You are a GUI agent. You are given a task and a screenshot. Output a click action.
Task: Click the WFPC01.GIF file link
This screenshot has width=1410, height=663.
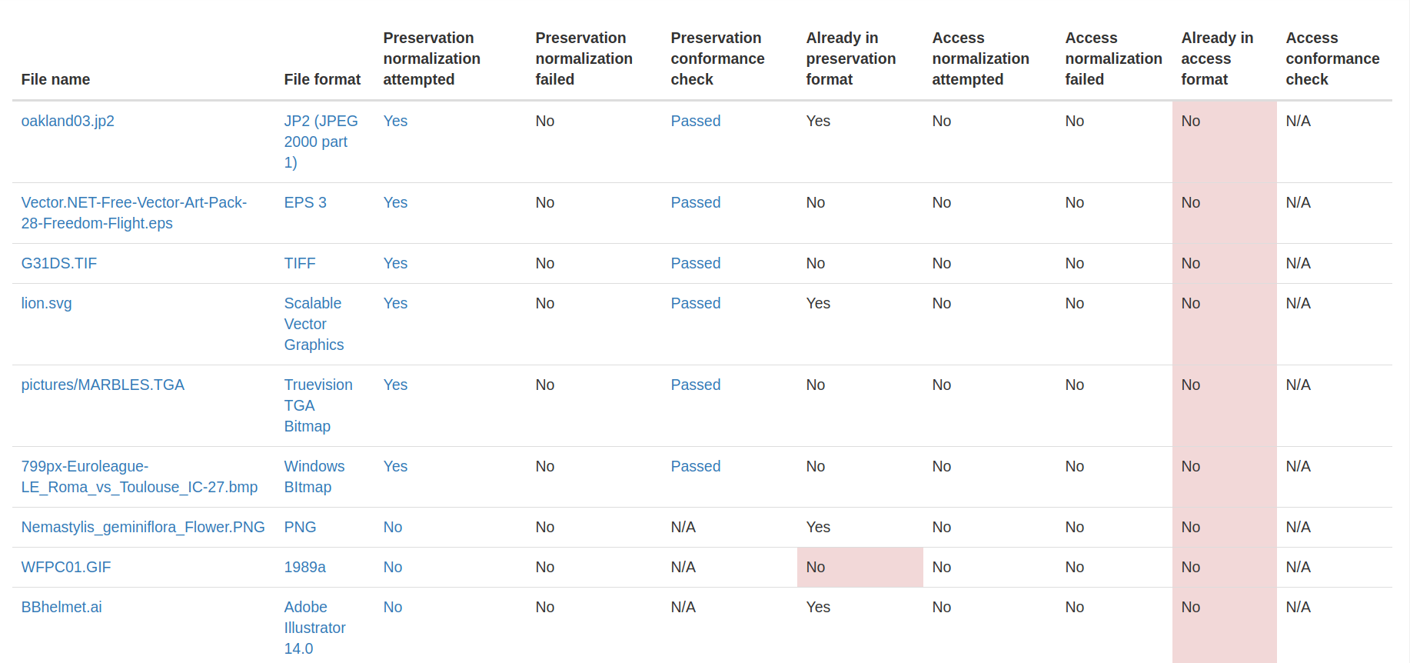click(x=66, y=567)
